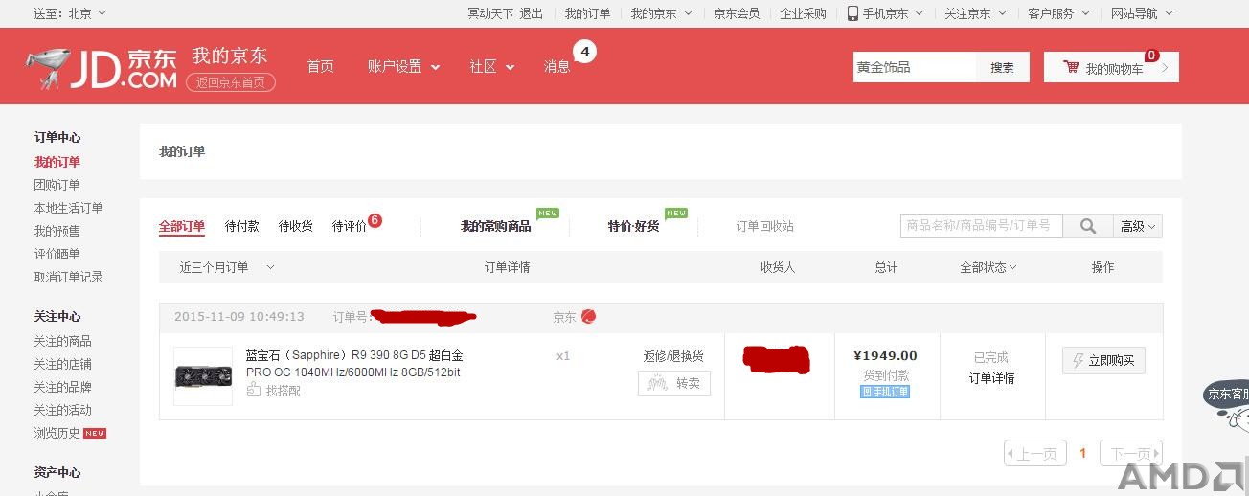Click the 我的京东 header title
Image resolution: width=1249 pixels, height=496 pixels.
[x=230, y=56]
